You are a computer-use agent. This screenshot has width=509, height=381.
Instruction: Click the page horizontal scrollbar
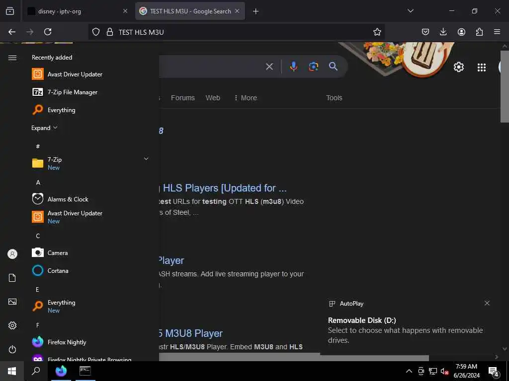pos(294,357)
